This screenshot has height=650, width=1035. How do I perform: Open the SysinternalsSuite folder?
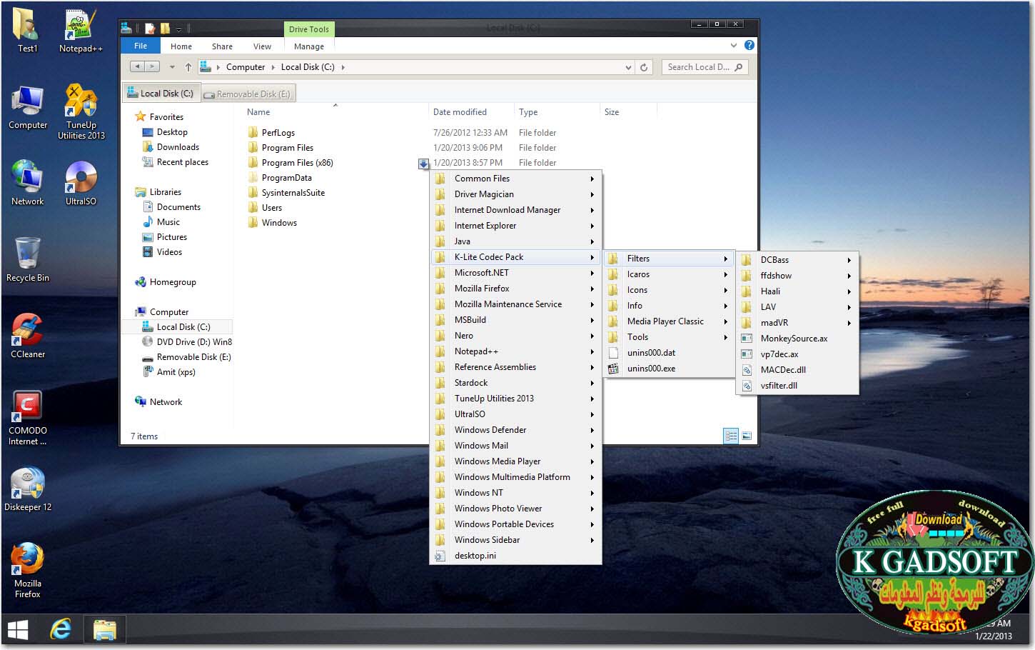point(293,193)
